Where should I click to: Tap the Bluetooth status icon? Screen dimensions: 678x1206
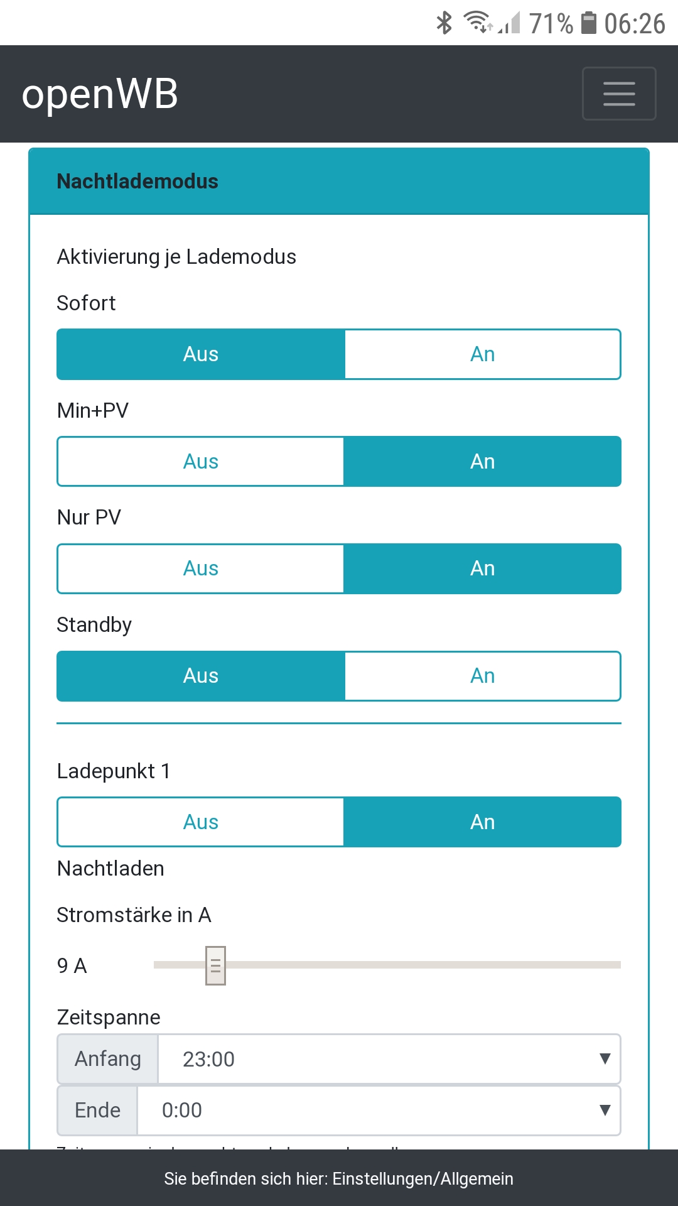pos(444,23)
